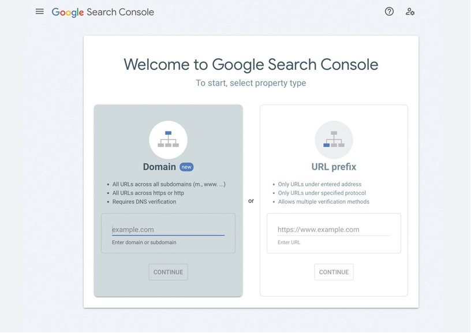The height and width of the screenshot is (333, 471).
Task: Select the Domain property type heading
Action: tap(159, 167)
